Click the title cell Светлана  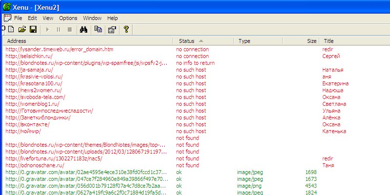point(334,104)
